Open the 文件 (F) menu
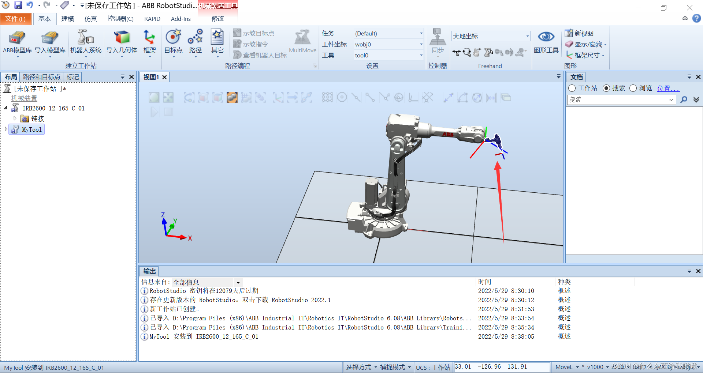The width and height of the screenshot is (703, 373). (15, 19)
